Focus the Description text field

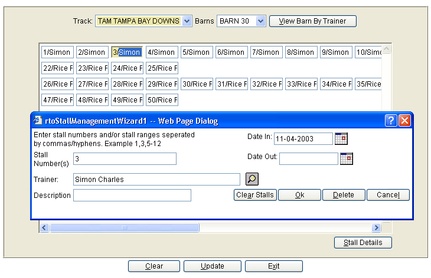tap(132, 195)
